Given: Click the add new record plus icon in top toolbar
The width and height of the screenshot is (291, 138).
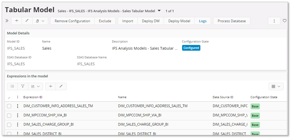Looking at the screenshot, I should 17,21.
